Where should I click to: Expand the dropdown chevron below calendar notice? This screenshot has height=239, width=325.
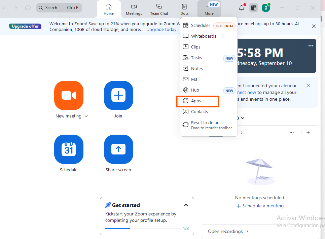coord(243,118)
